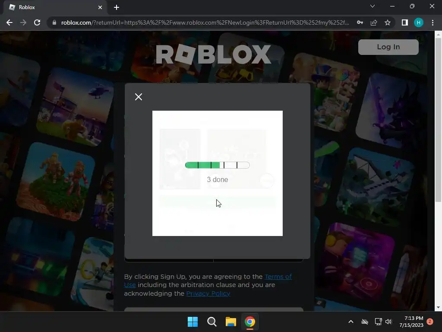Open the tab search chevron
Viewport: 442px width, 332px height.
click(x=373, y=6)
